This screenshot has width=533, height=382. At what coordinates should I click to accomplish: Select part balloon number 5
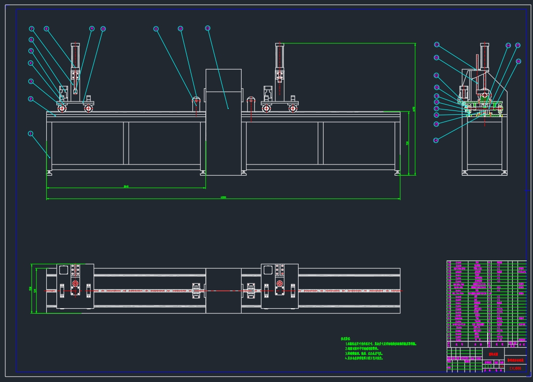[31, 51]
